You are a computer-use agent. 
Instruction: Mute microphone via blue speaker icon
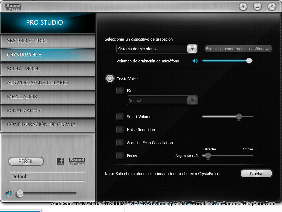tap(195, 61)
